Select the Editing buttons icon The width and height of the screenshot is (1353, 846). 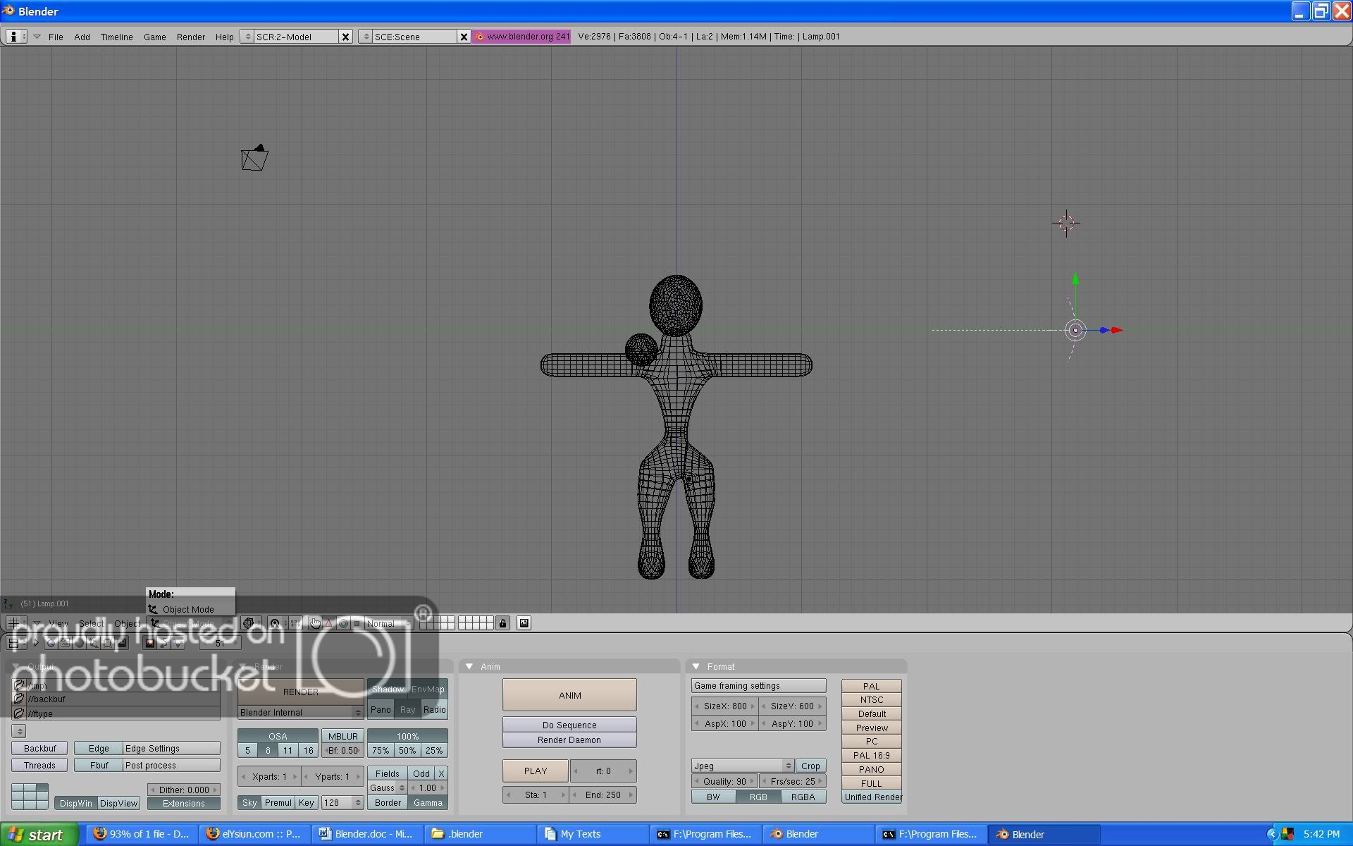coord(106,643)
